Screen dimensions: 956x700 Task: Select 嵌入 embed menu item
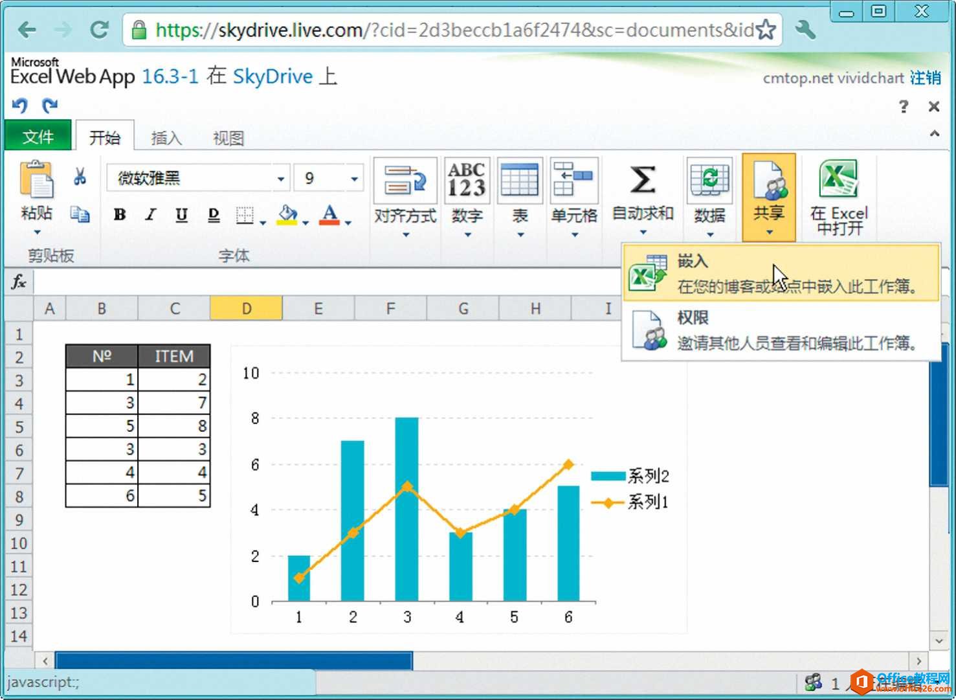click(x=782, y=273)
